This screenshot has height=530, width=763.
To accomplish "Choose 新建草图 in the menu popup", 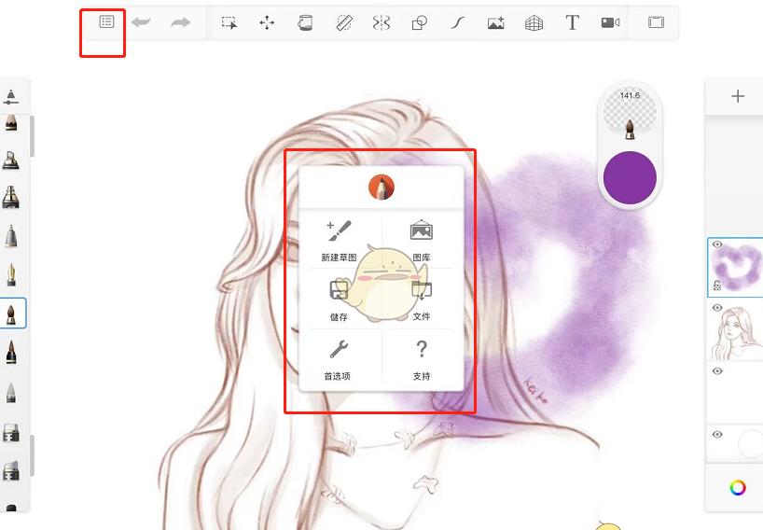I will (x=340, y=241).
